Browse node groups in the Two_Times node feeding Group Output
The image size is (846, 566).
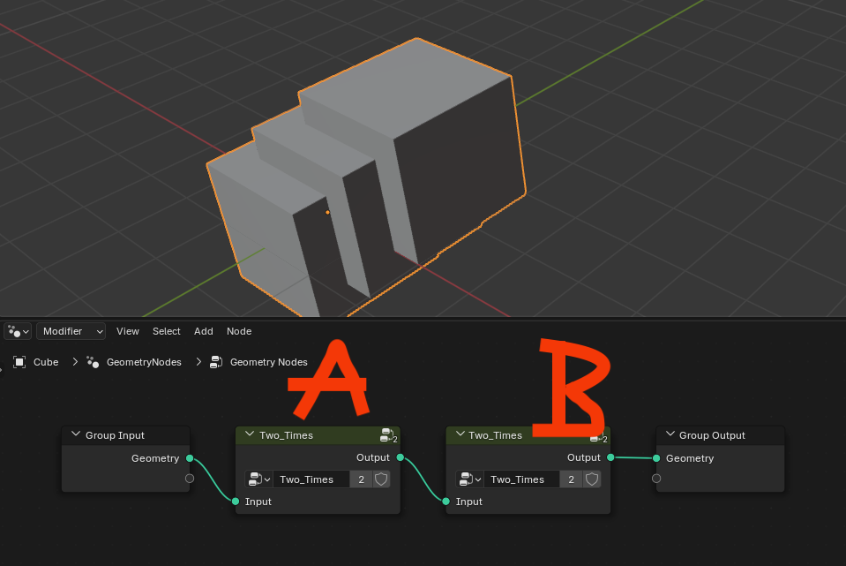tap(469, 479)
